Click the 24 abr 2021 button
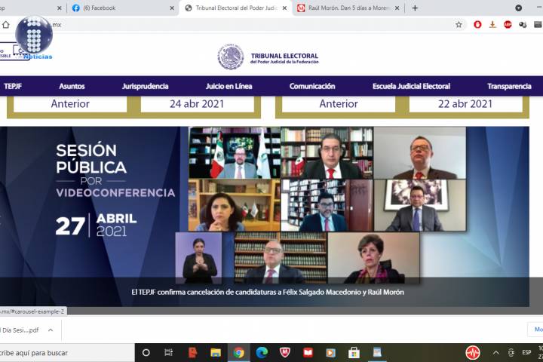 (199, 104)
